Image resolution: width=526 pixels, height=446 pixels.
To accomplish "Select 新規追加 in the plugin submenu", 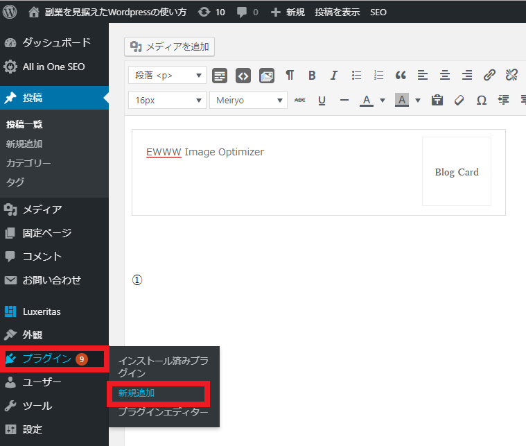I will point(137,393).
